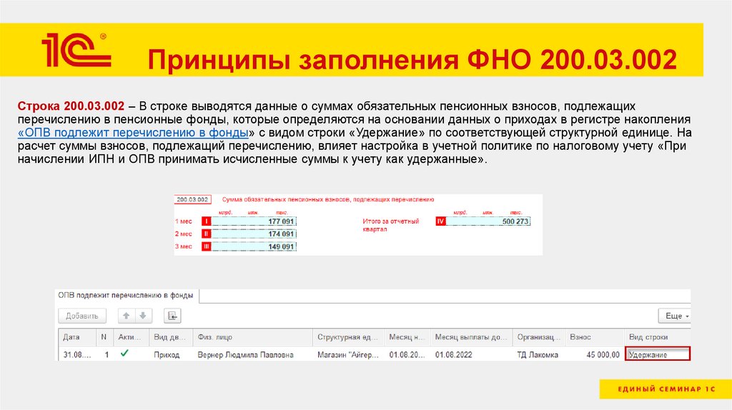Click the 1C logo in the header
This screenshot has width=732, height=410.
[x=76, y=49]
